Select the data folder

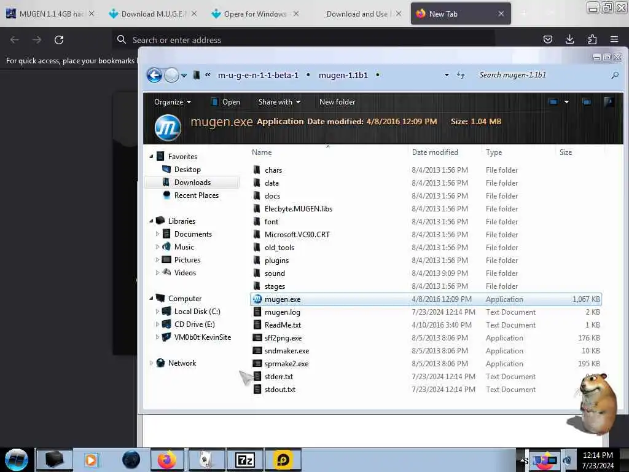(272, 183)
